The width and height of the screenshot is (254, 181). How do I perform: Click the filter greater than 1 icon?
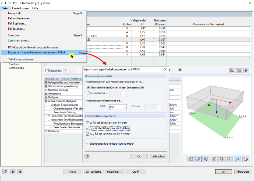[239, 70]
